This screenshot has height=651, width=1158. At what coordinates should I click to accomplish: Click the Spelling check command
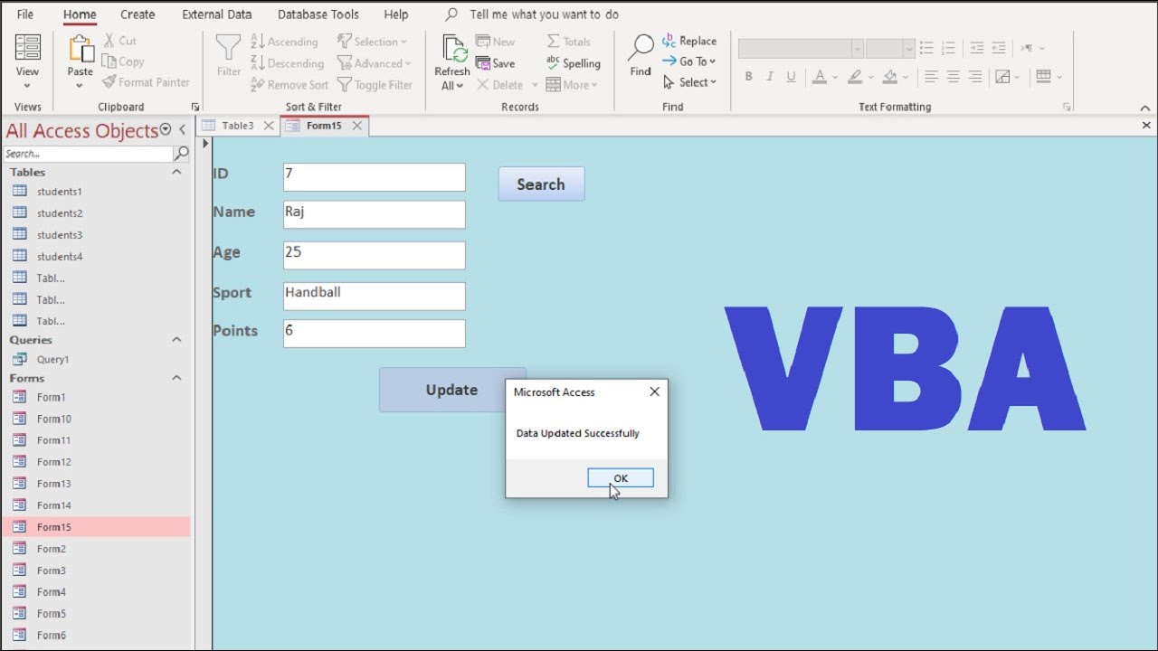point(573,63)
